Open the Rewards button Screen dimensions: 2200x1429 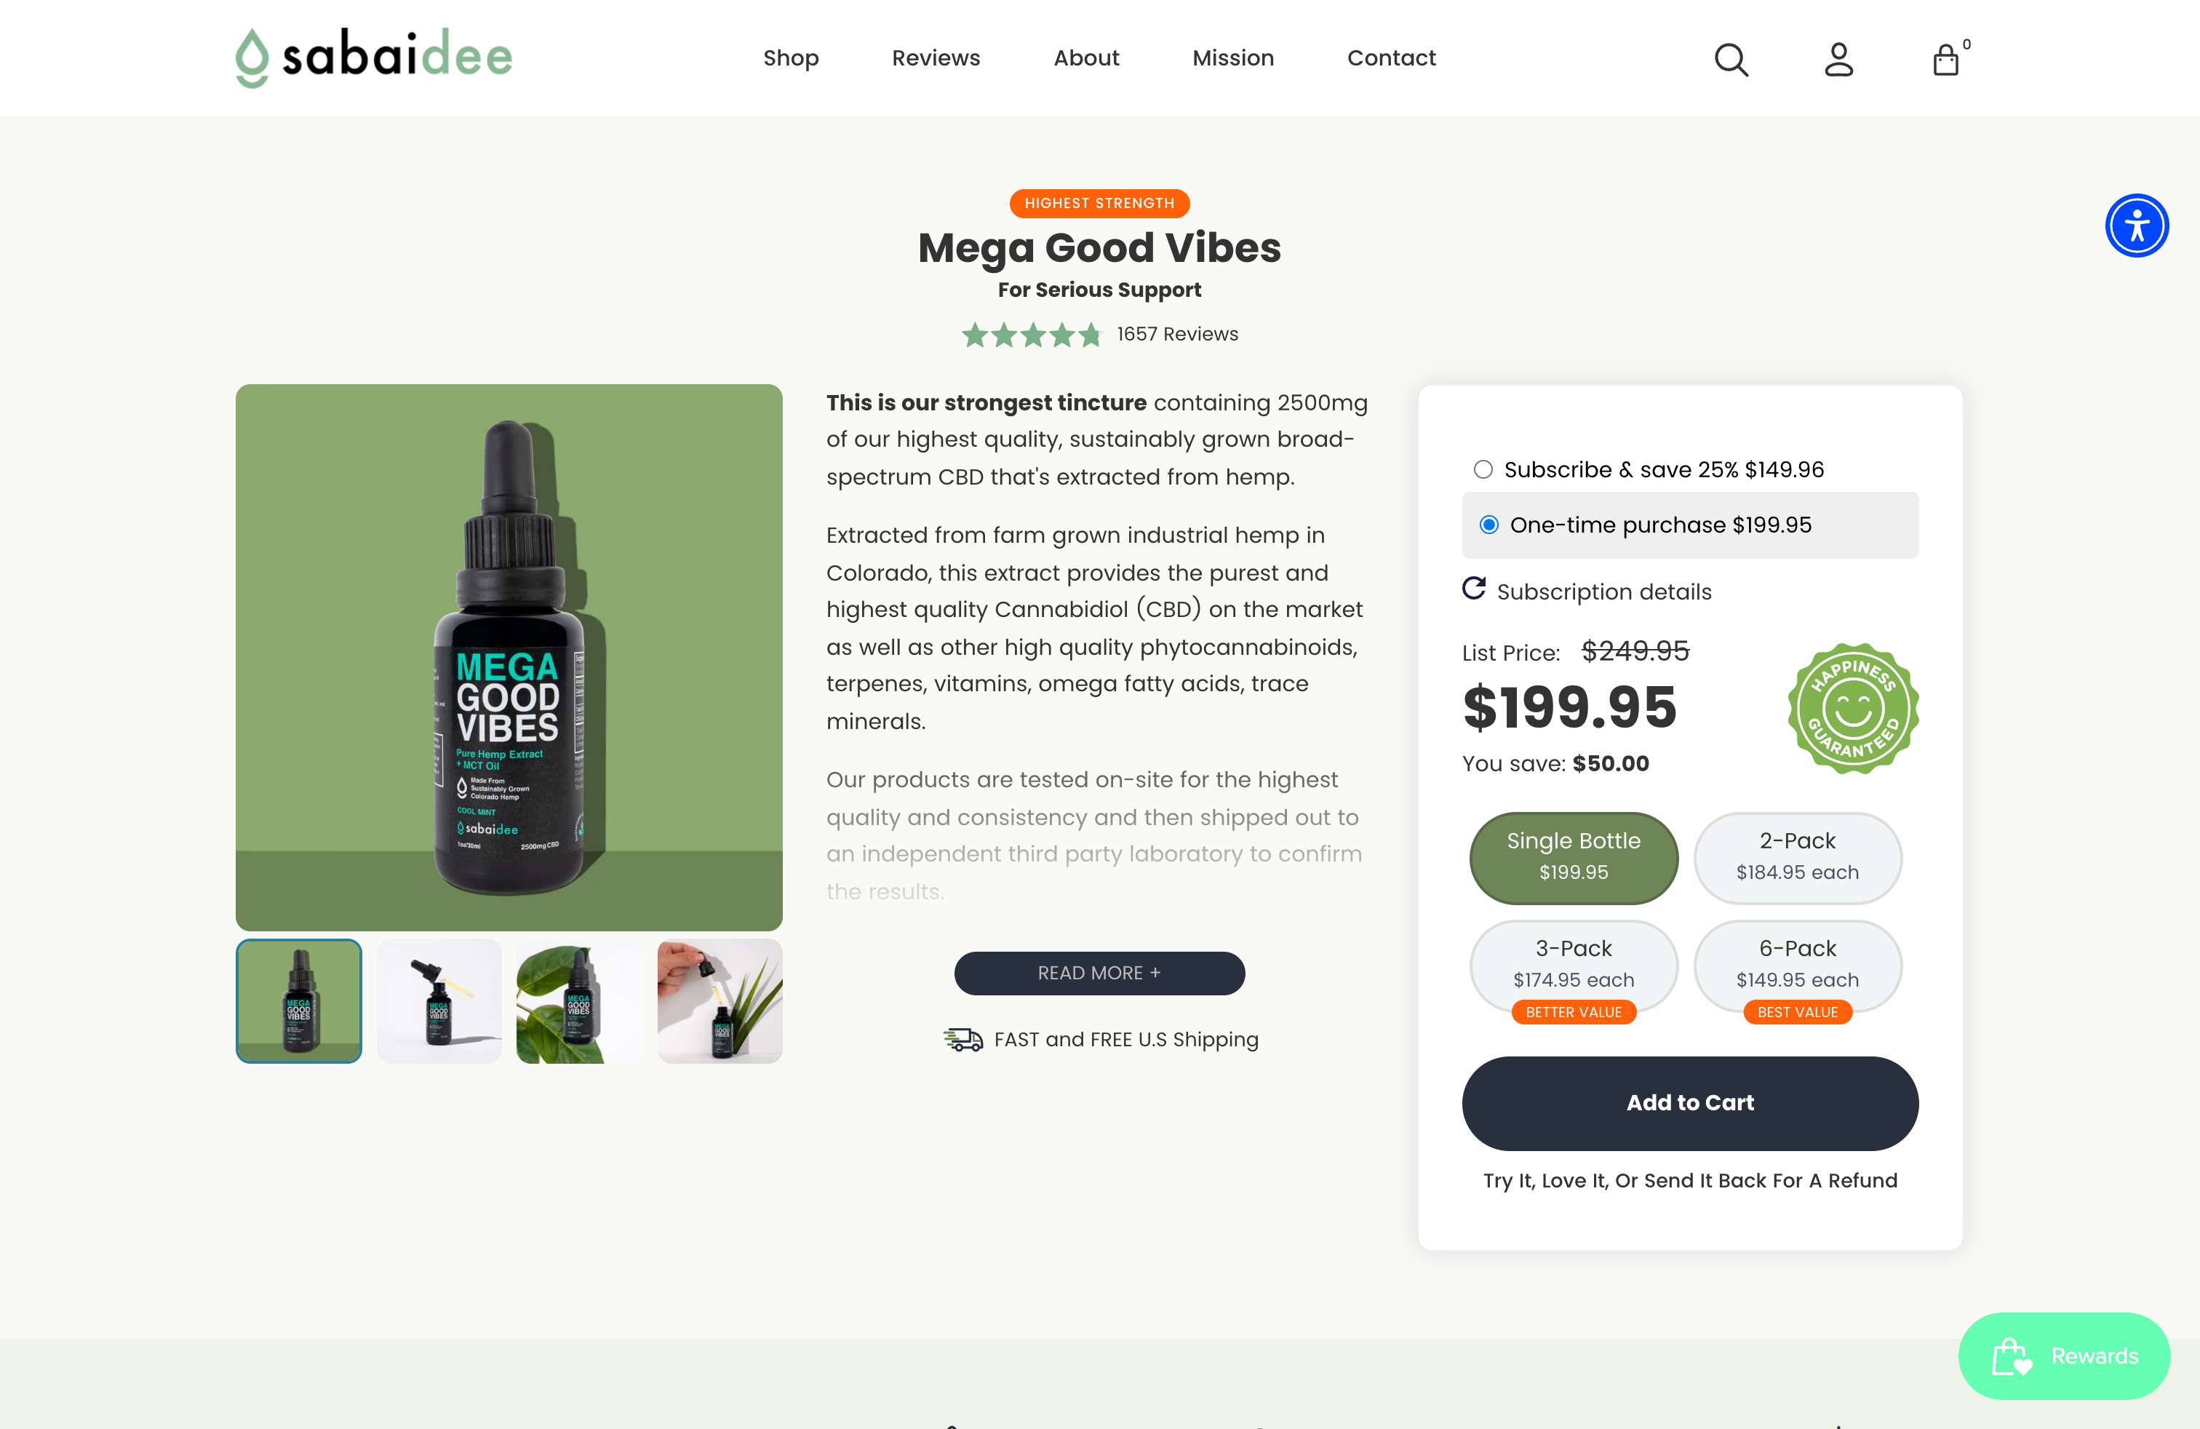[x=2064, y=1356]
